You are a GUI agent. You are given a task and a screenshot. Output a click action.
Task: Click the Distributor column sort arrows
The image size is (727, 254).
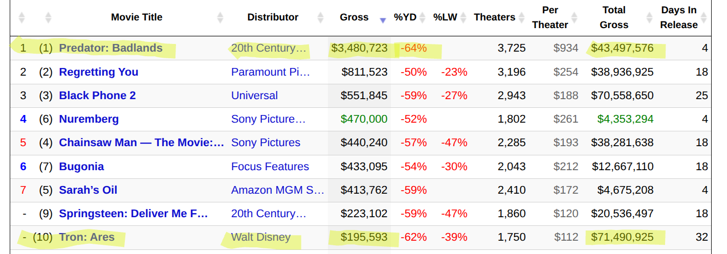pos(320,17)
